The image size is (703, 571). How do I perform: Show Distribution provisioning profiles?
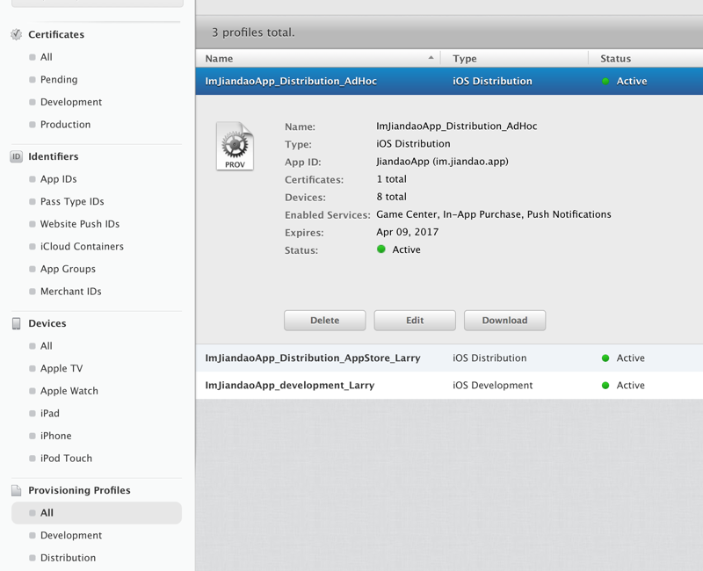(68, 558)
